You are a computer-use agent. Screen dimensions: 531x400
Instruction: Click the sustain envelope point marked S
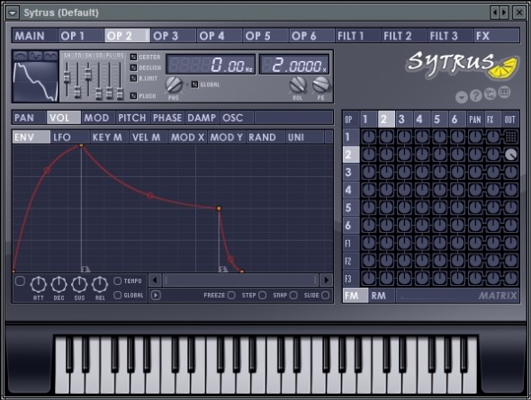(x=219, y=209)
